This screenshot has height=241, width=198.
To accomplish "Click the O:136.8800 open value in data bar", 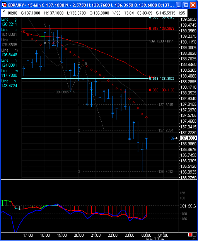I will click(99, 13).
